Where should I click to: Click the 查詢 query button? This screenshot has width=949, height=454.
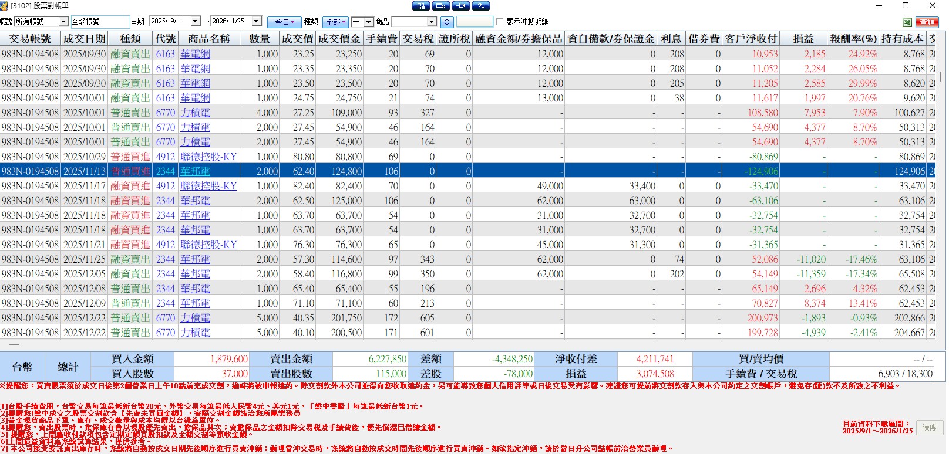pos(927,22)
